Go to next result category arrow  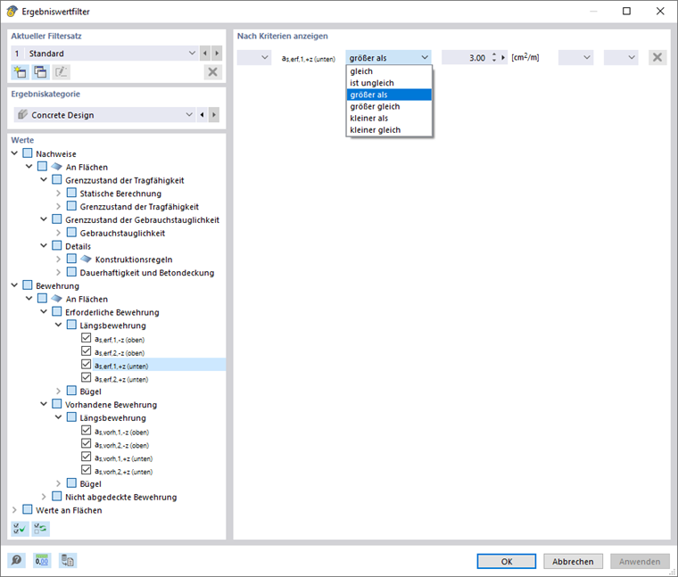click(213, 115)
